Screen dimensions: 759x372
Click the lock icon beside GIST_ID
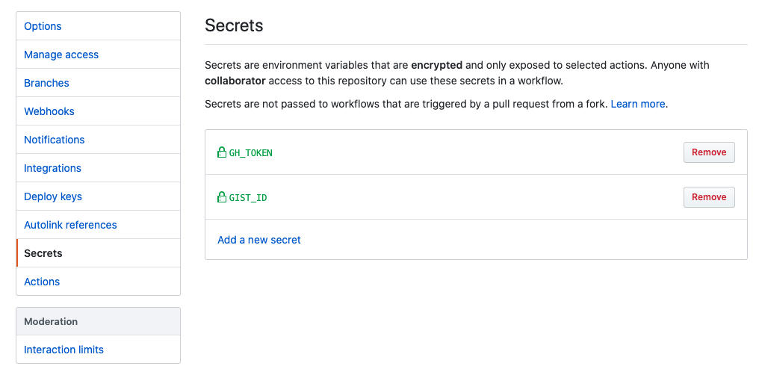(x=222, y=197)
